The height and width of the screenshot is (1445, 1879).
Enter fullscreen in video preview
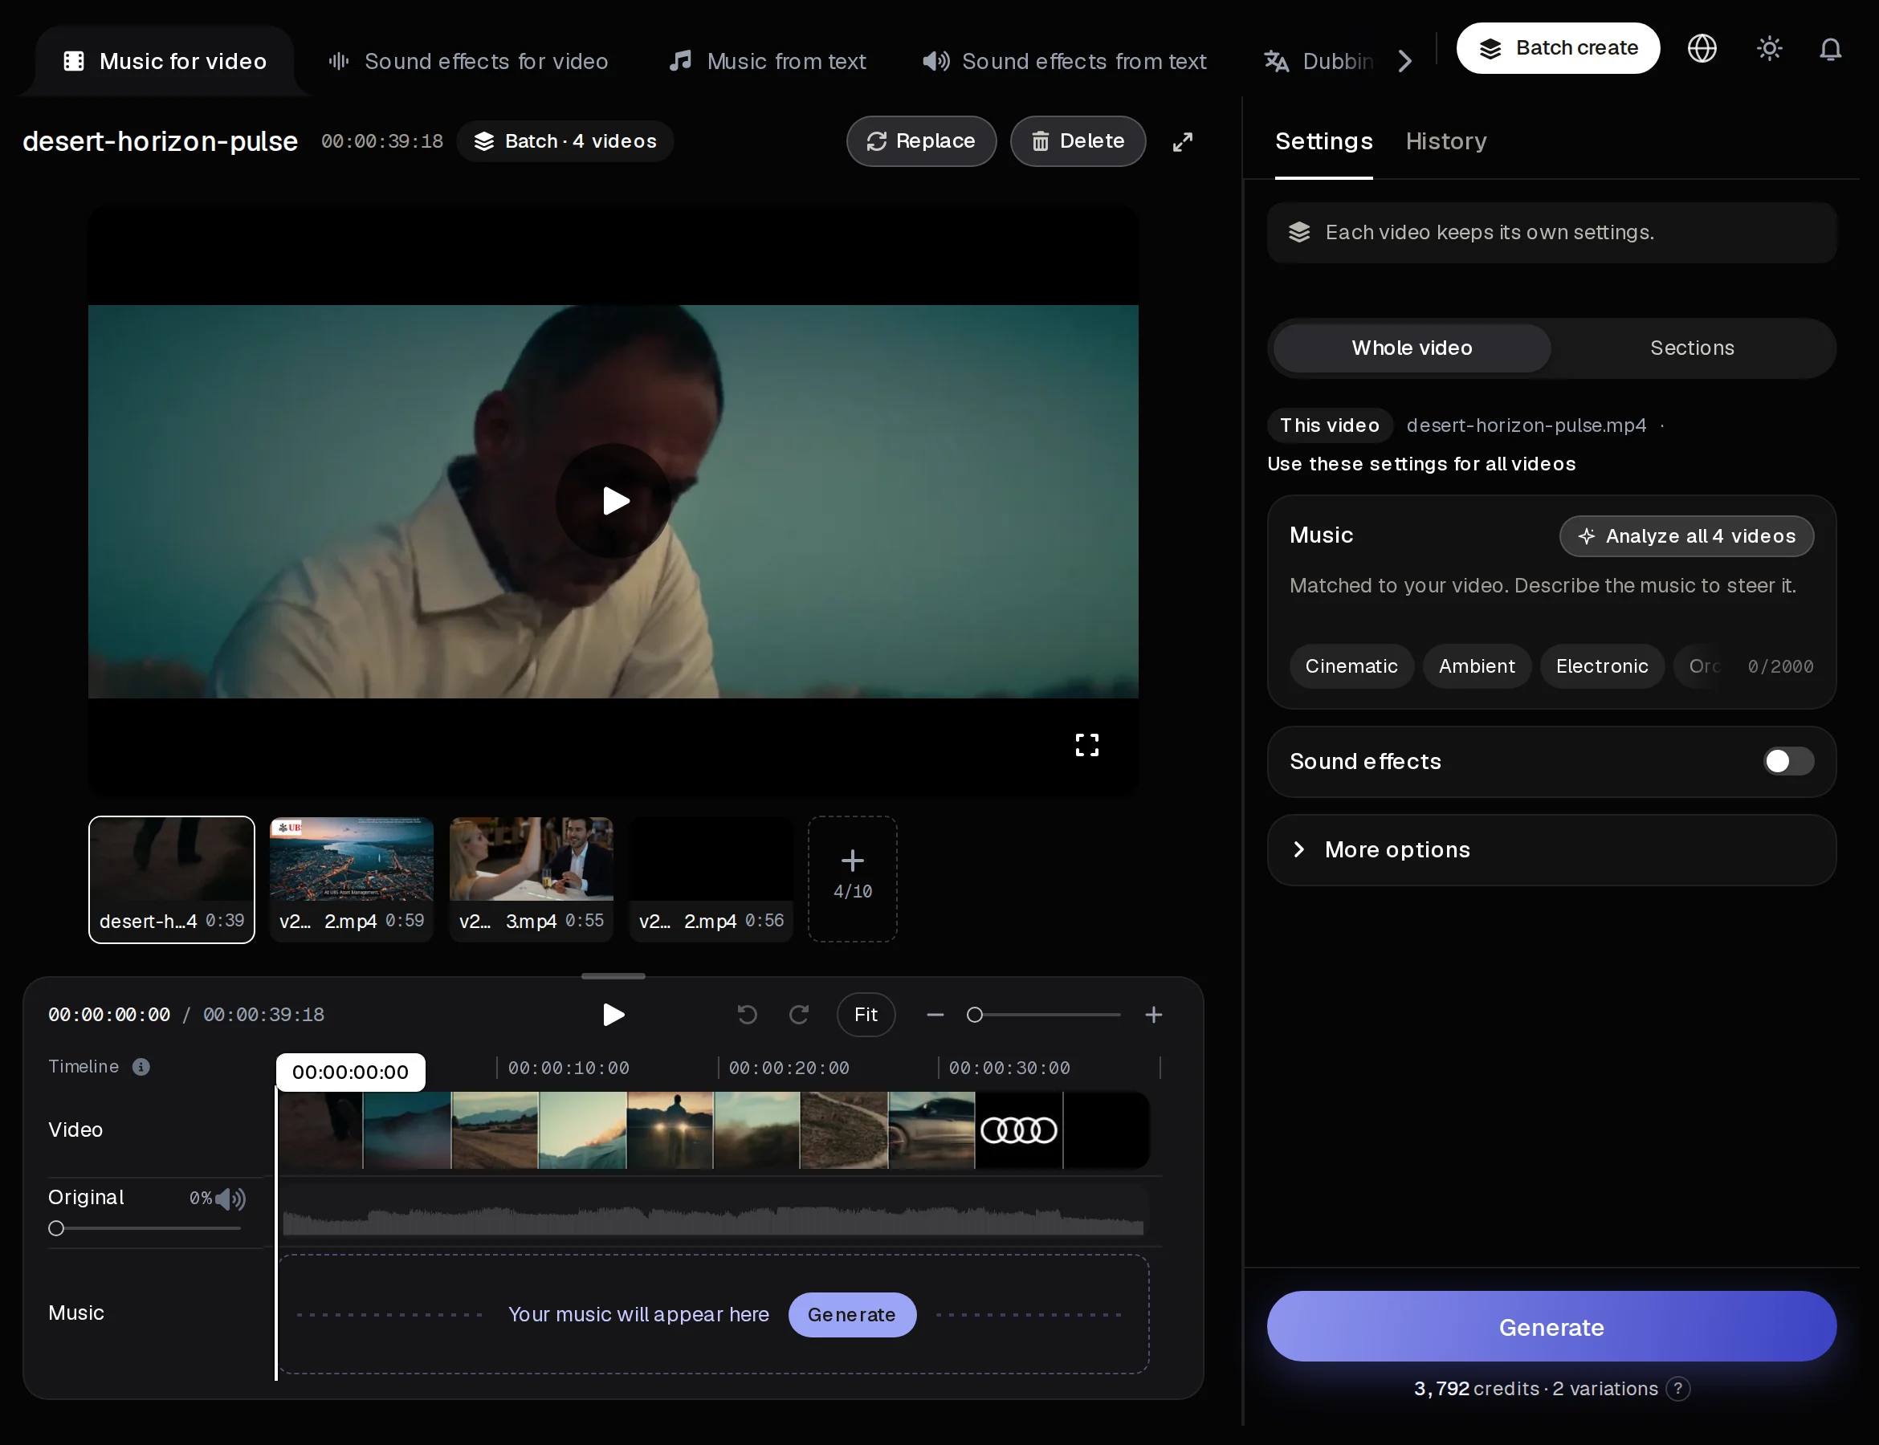pyautogui.click(x=1086, y=744)
